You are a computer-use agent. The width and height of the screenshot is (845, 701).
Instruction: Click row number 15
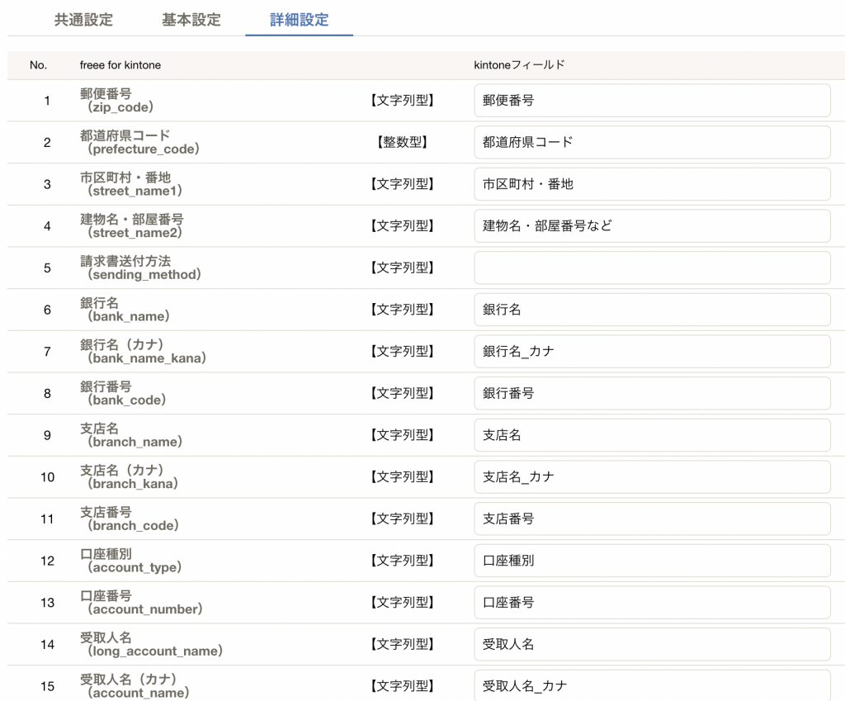click(47, 686)
